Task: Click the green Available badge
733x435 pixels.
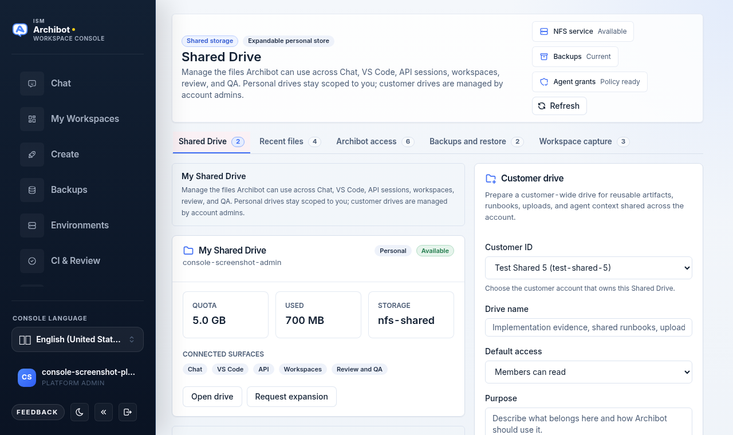Action: 435,251
